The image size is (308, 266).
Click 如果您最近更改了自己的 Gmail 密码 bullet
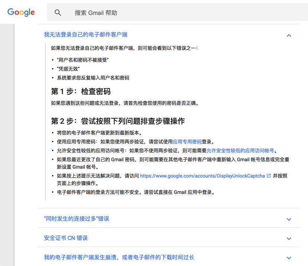pos(173,163)
